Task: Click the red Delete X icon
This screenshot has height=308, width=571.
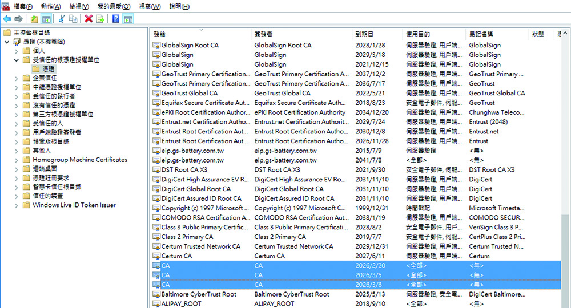Action: pos(89,19)
